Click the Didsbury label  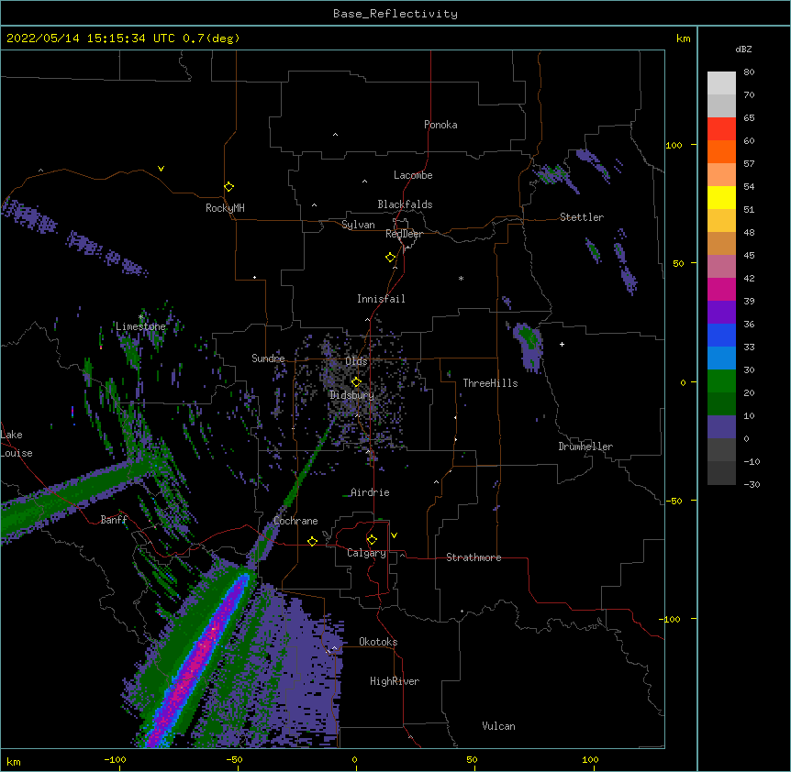(x=352, y=395)
